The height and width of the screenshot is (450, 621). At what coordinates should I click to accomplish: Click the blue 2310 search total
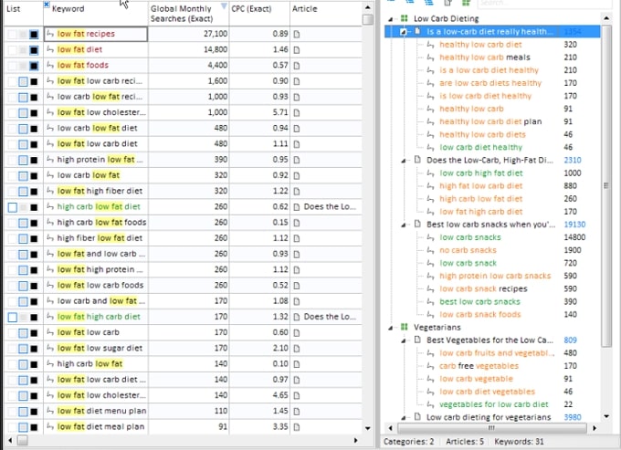click(573, 161)
